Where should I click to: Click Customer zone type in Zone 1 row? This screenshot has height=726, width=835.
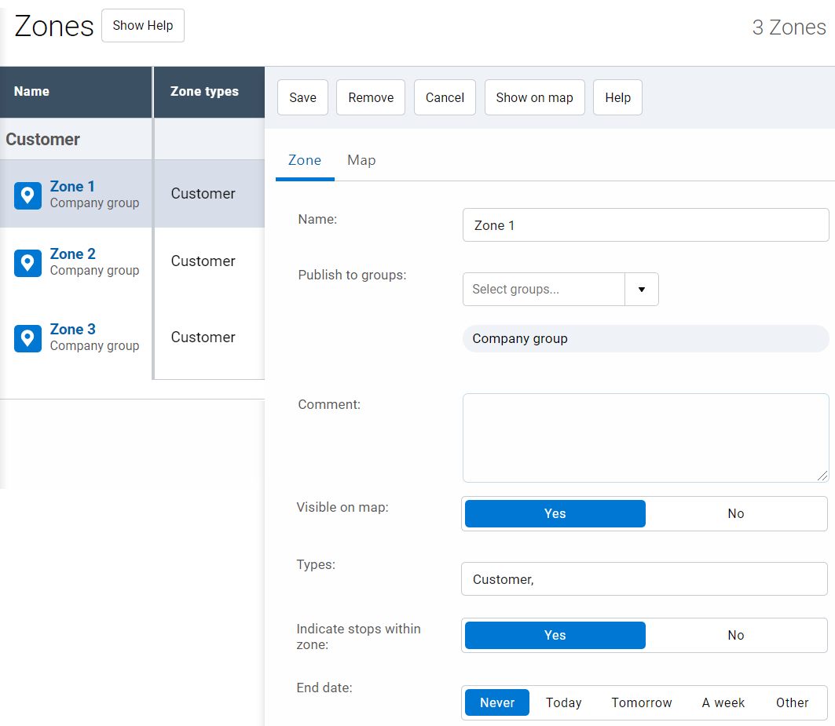click(x=203, y=194)
